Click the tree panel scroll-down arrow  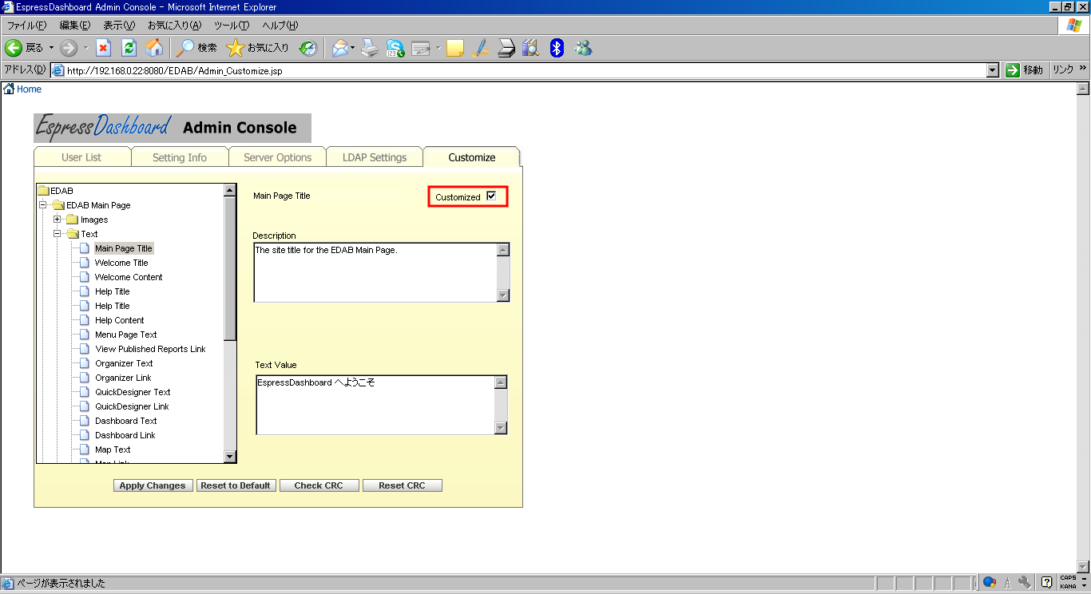(x=230, y=457)
